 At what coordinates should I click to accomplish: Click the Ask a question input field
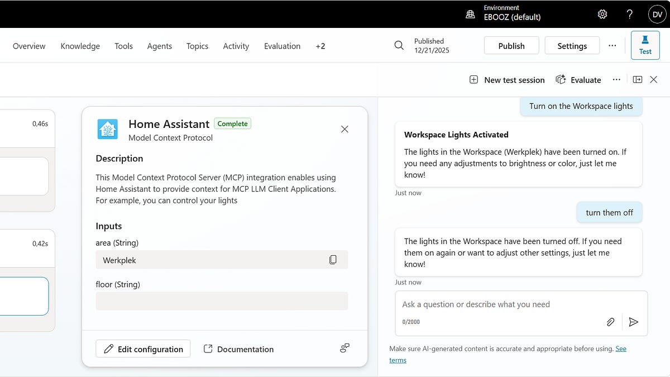[521, 313]
